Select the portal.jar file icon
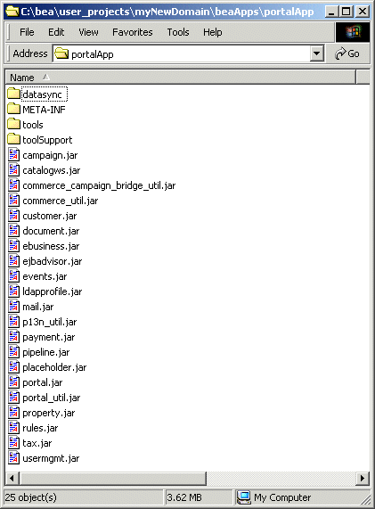Viewport: 375px width, 509px height. pyautogui.click(x=13, y=382)
